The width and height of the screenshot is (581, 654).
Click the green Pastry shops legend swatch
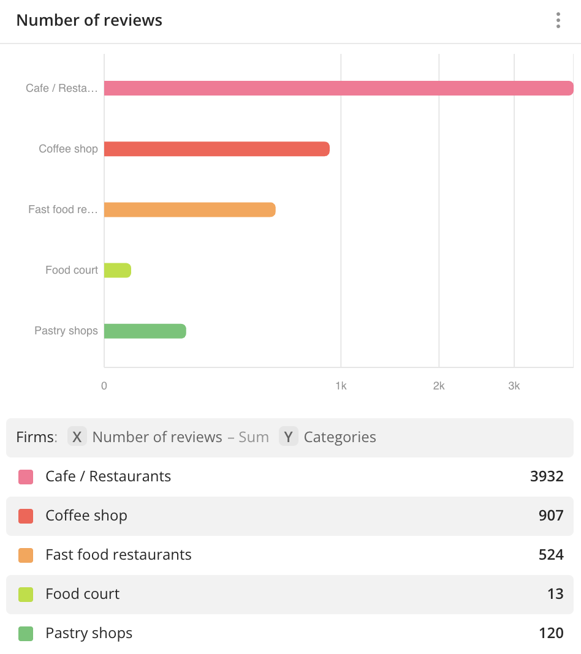tap(26, 634)
